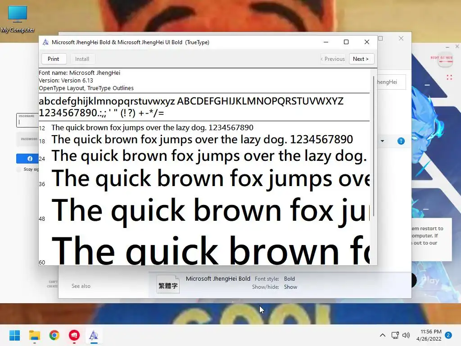
Task: Show hidden system tray icons
Action: pos(383,335)
